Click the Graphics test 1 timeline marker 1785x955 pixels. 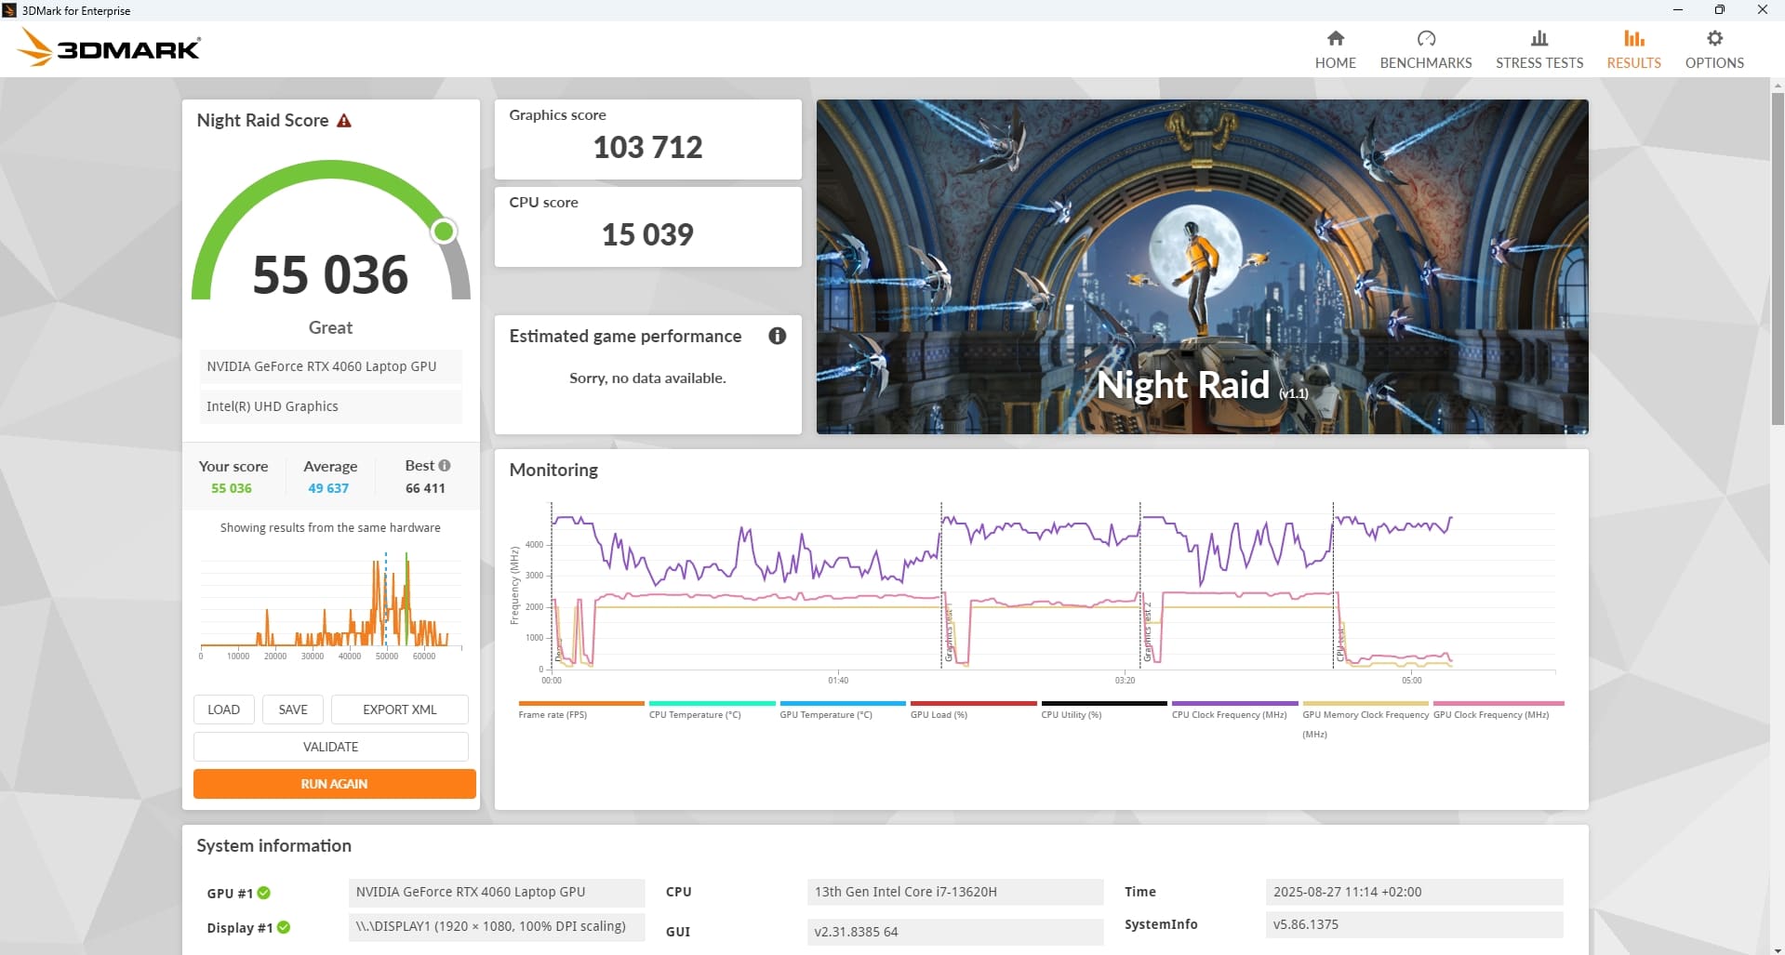[x=949, y=632]
